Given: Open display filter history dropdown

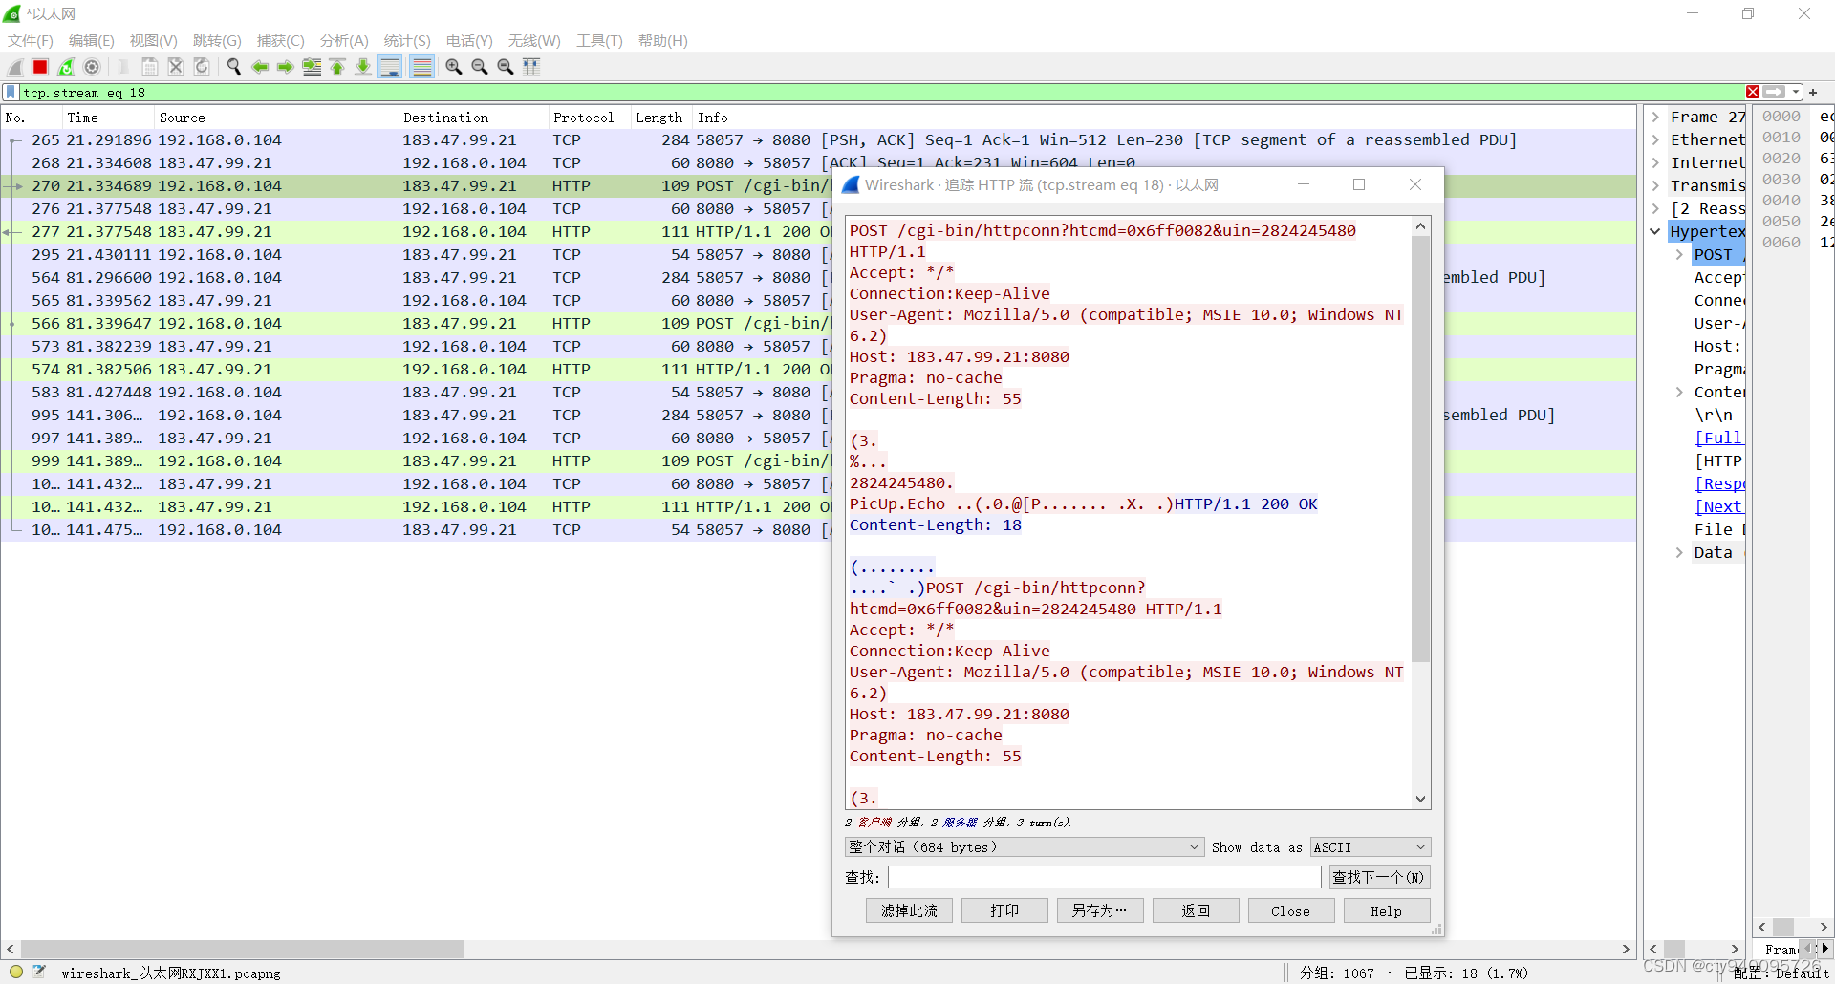Looking at the screenshot, I should coord(1796,93).
